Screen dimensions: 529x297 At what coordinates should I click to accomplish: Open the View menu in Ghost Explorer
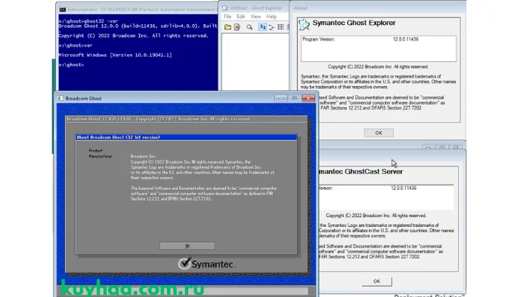[255, 17]
